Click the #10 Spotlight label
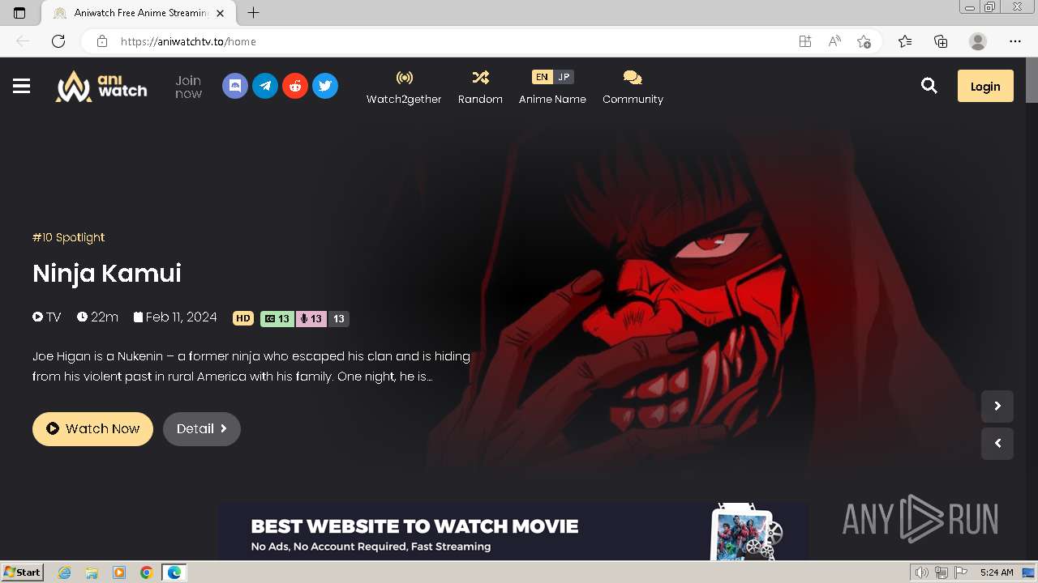The width and height of the screenshot is (1038, 583). tap(68, 237)
